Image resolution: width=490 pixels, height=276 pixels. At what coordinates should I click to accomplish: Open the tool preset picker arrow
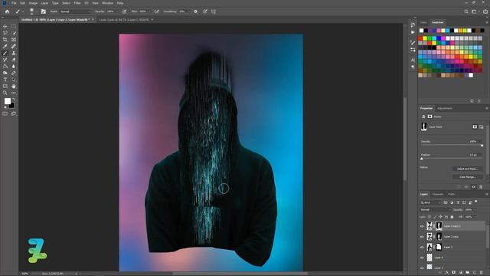point(23,11)
